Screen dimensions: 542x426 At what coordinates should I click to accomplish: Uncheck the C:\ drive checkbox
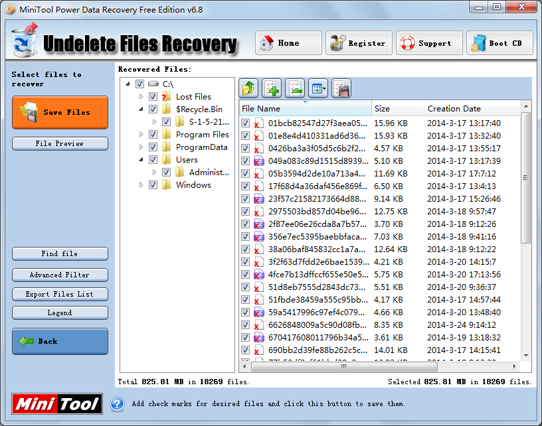(139, 84)
